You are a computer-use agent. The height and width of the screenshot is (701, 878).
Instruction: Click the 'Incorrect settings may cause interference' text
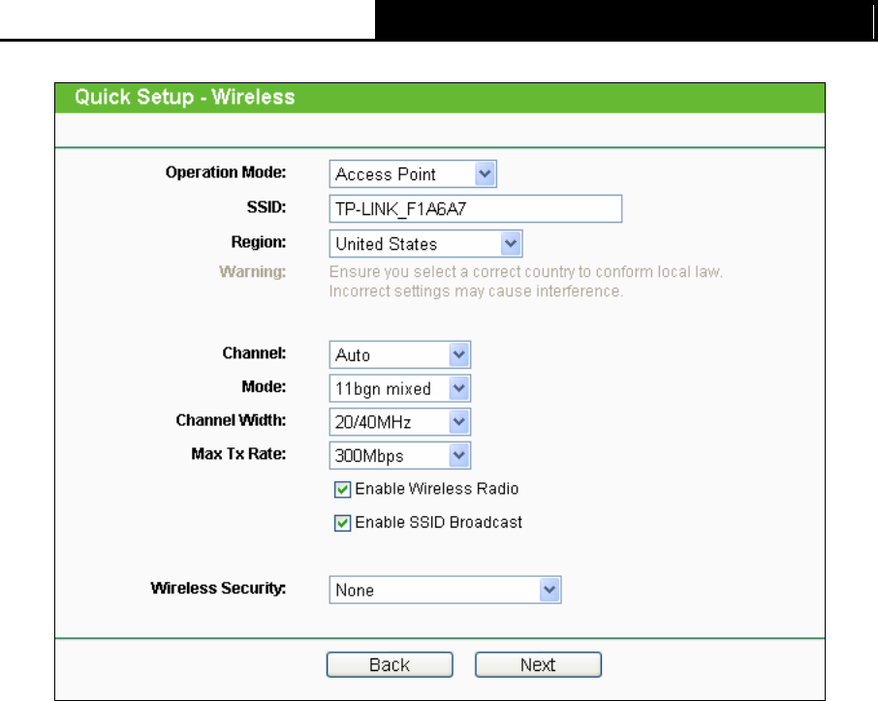point(476,291)
